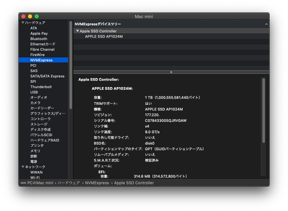Click Apple SSD Controller in the path bar
The height and width of the screenshot is (211, 288).
click(134, 183)
